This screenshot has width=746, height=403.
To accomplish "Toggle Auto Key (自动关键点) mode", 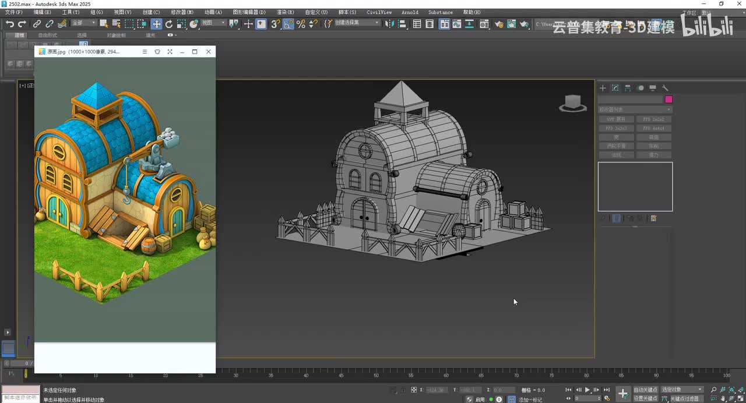I will click(645, 390).
